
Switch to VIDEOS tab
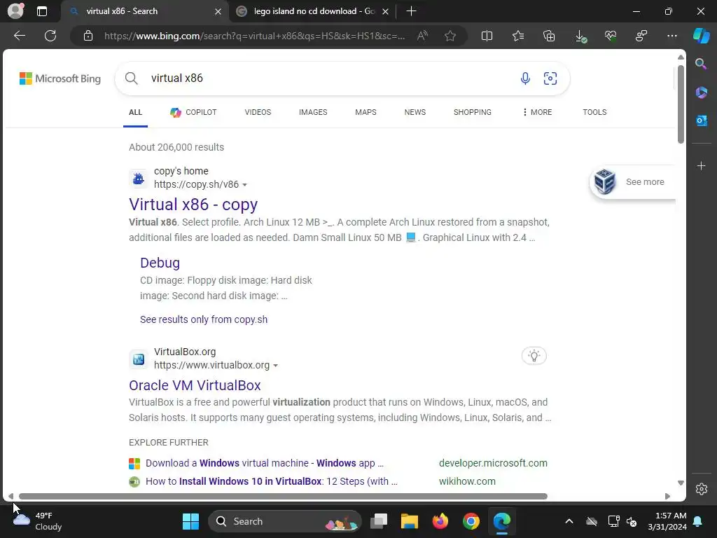[258, 112]
